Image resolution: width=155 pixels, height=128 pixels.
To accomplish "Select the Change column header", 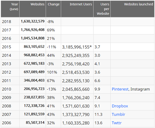I will click(x=54, y=9).
